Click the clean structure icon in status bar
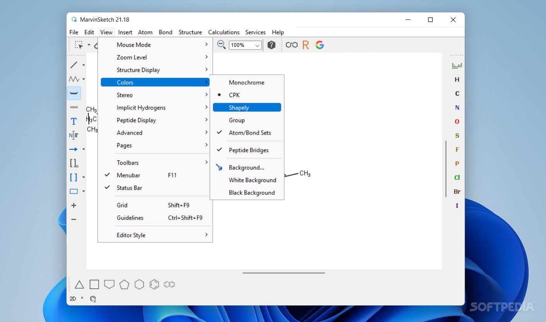 click(93, 299)
